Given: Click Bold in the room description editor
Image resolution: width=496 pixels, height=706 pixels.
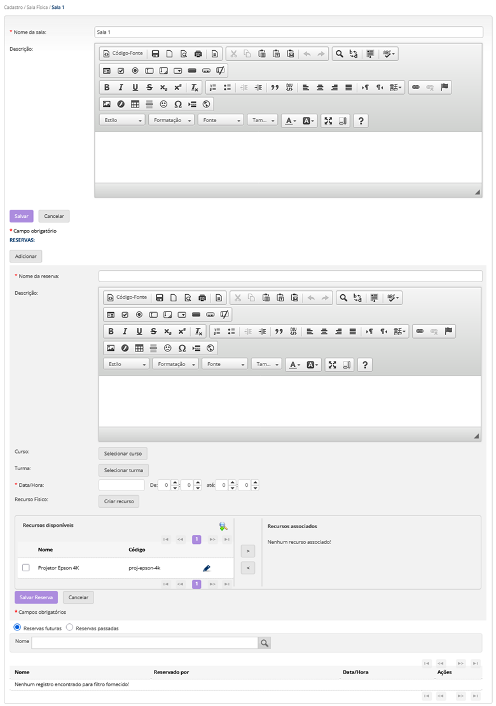Looking at the screenshot, I should pos(107,88).
